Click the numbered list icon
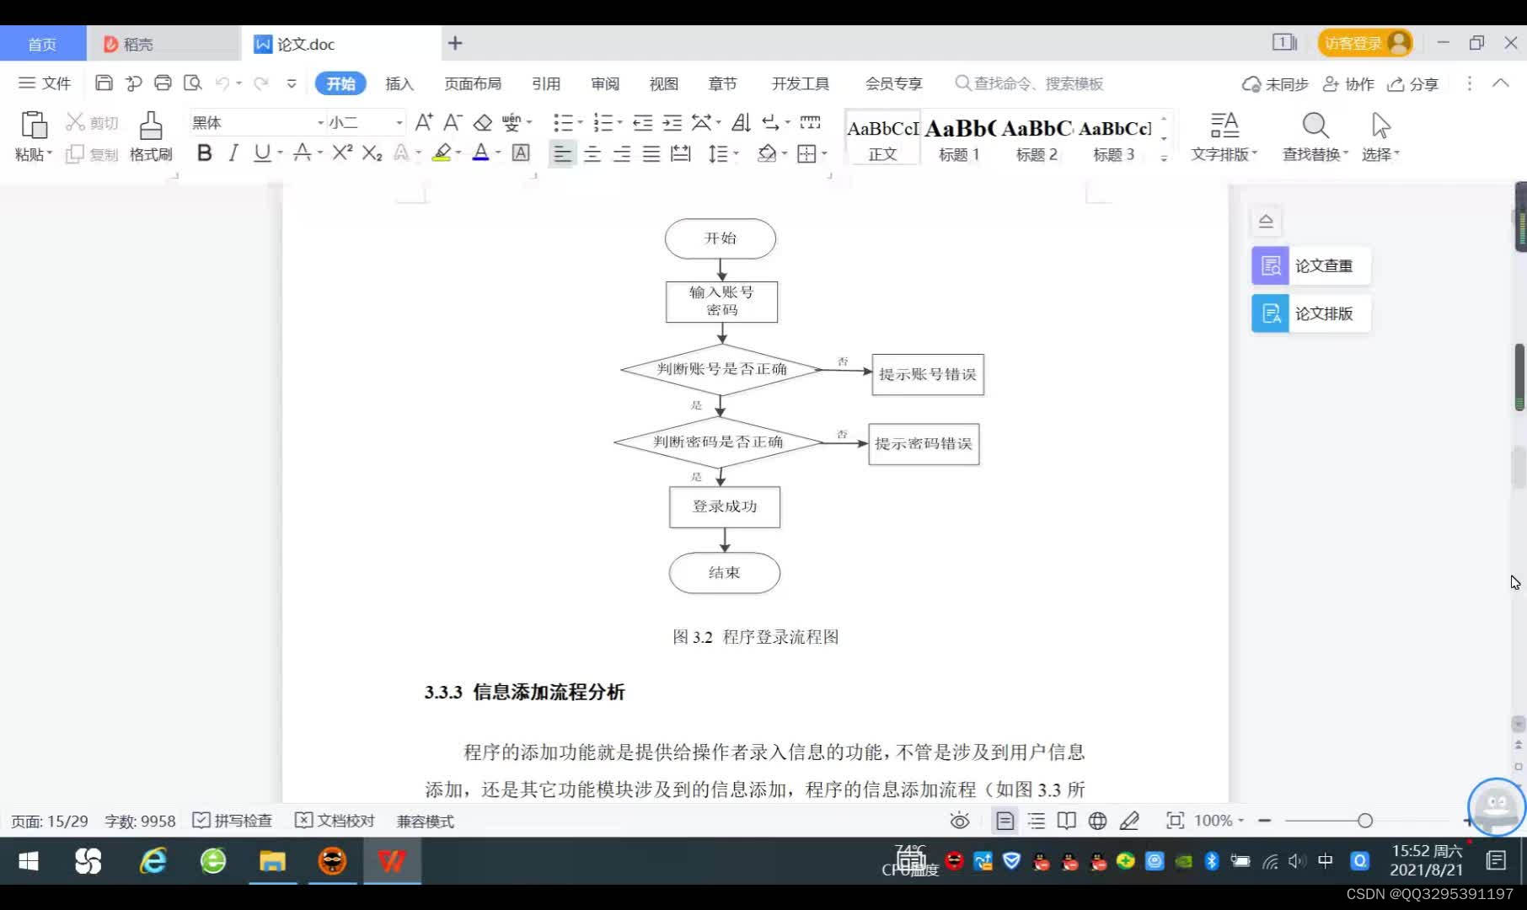Screen dimensions: 1527x910 coord(603,123)
